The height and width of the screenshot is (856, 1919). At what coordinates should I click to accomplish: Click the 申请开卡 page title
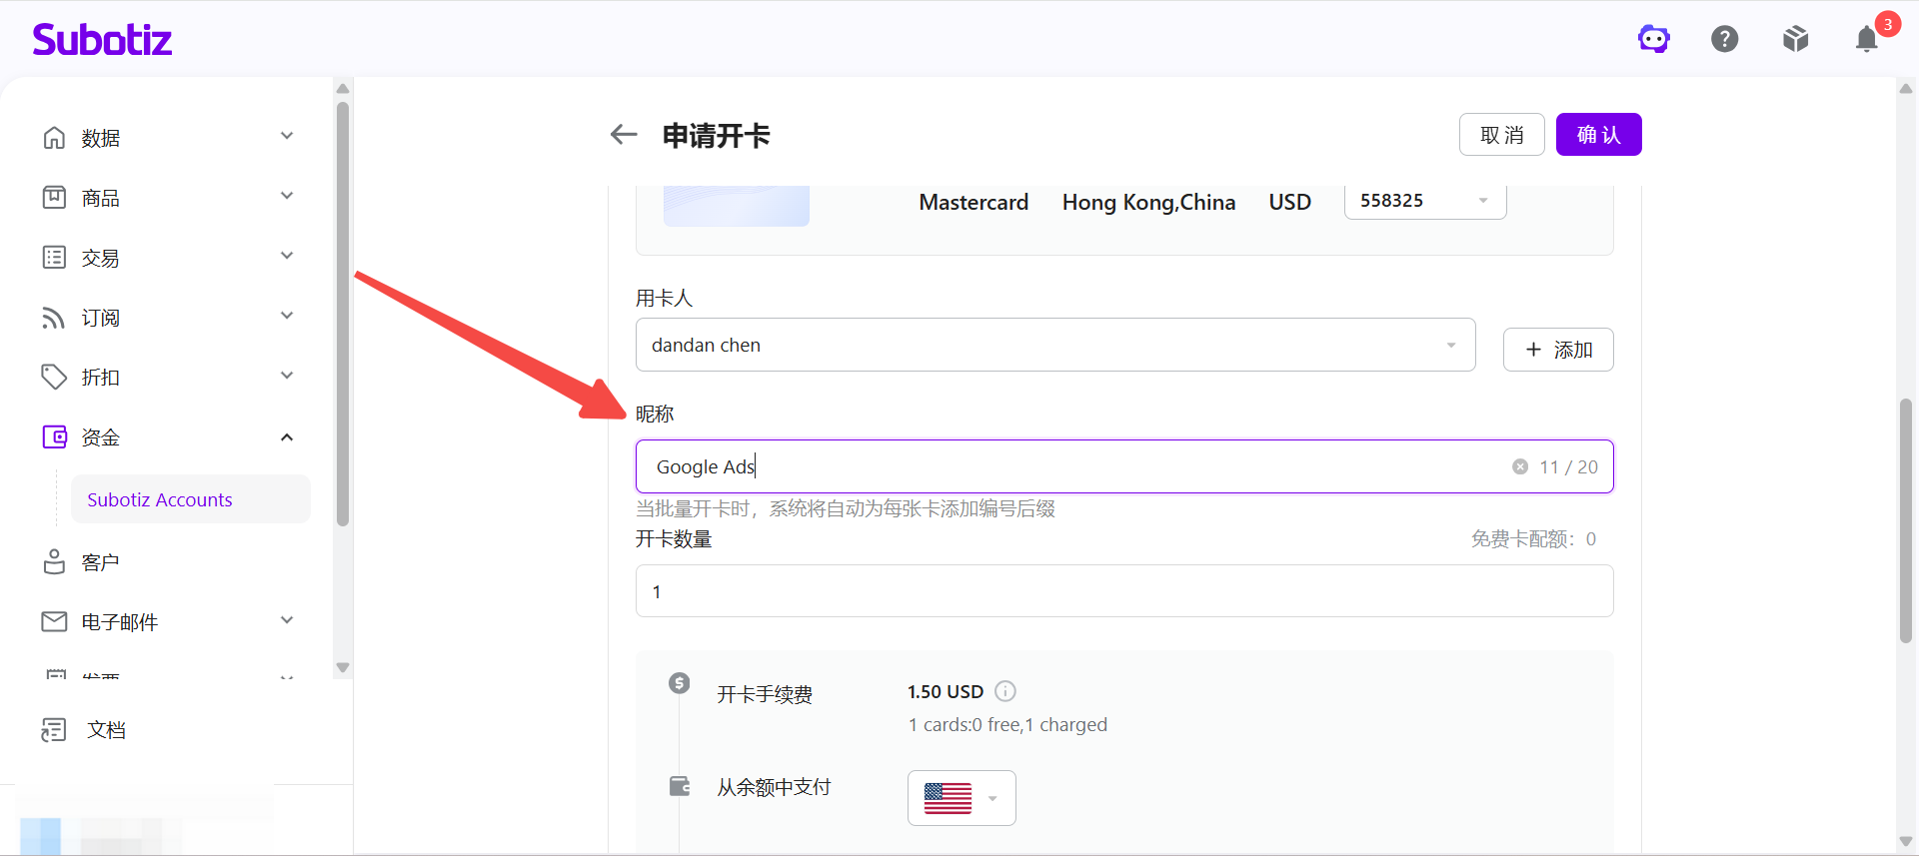tap(717, 135)
